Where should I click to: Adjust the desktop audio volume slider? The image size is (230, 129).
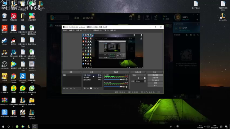coord(113,80)
